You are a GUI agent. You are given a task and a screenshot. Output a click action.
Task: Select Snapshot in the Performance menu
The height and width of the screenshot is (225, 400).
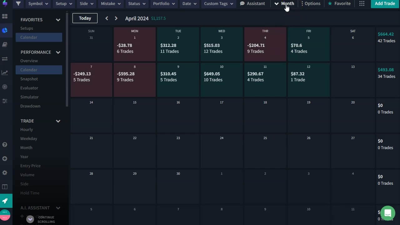pos(29,79)
